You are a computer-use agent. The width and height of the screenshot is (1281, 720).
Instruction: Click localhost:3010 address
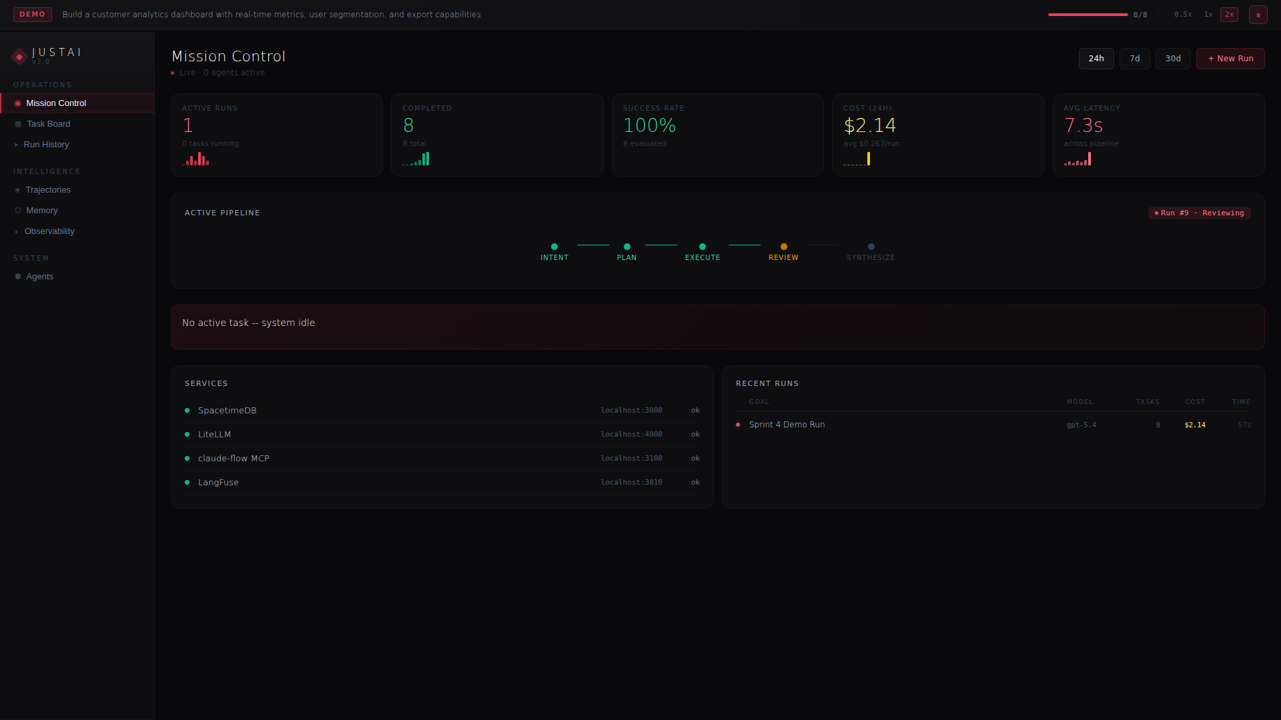631,483
